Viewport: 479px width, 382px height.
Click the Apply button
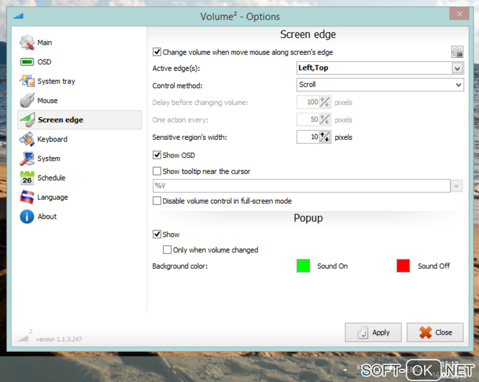373,333
